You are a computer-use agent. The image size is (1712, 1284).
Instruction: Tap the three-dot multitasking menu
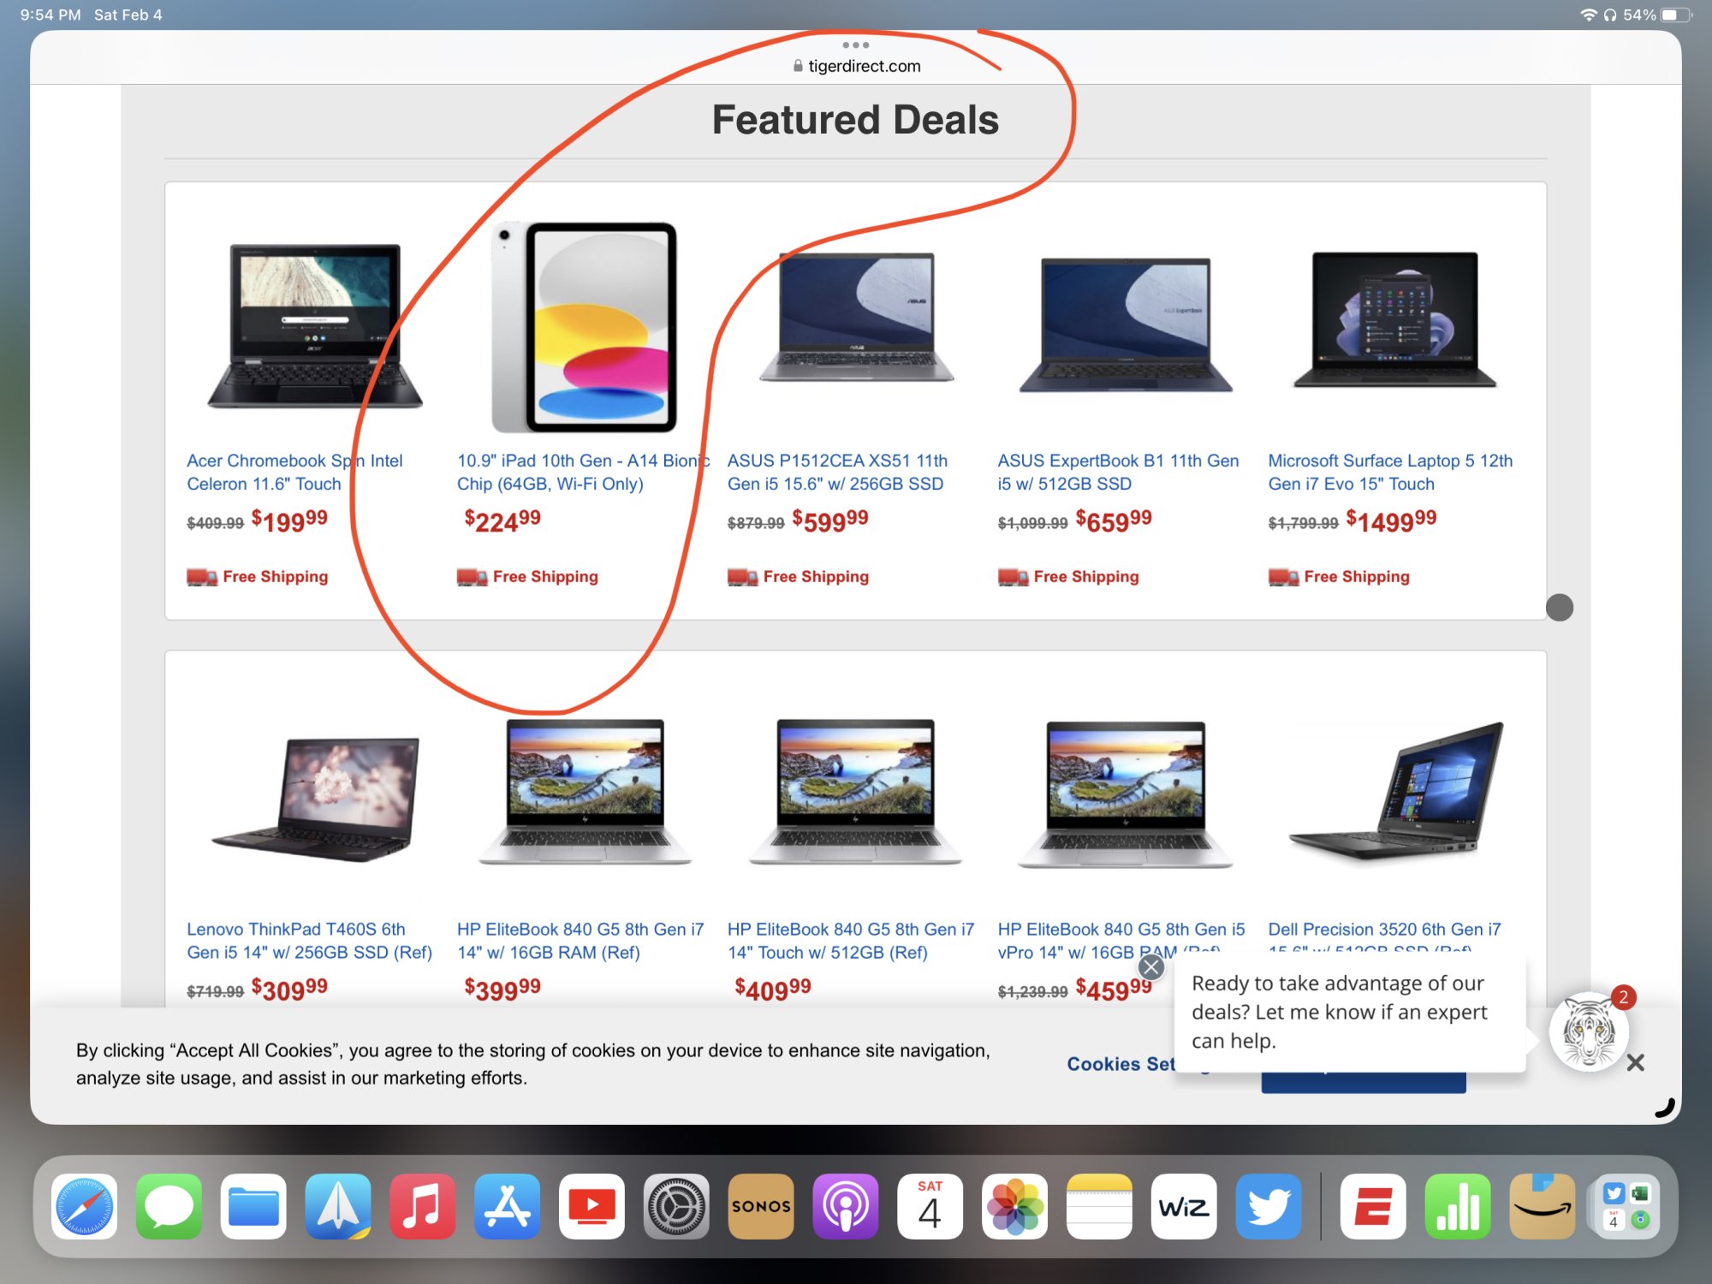pos(855,45)
